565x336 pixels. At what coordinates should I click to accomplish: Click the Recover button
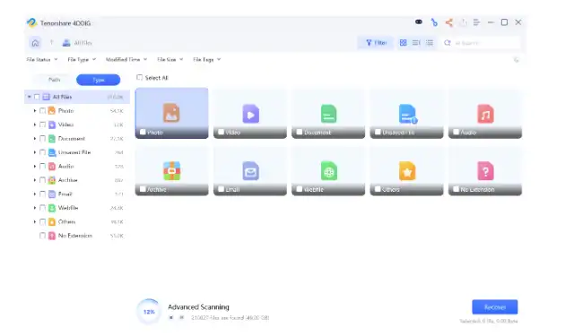pos(495,306)
